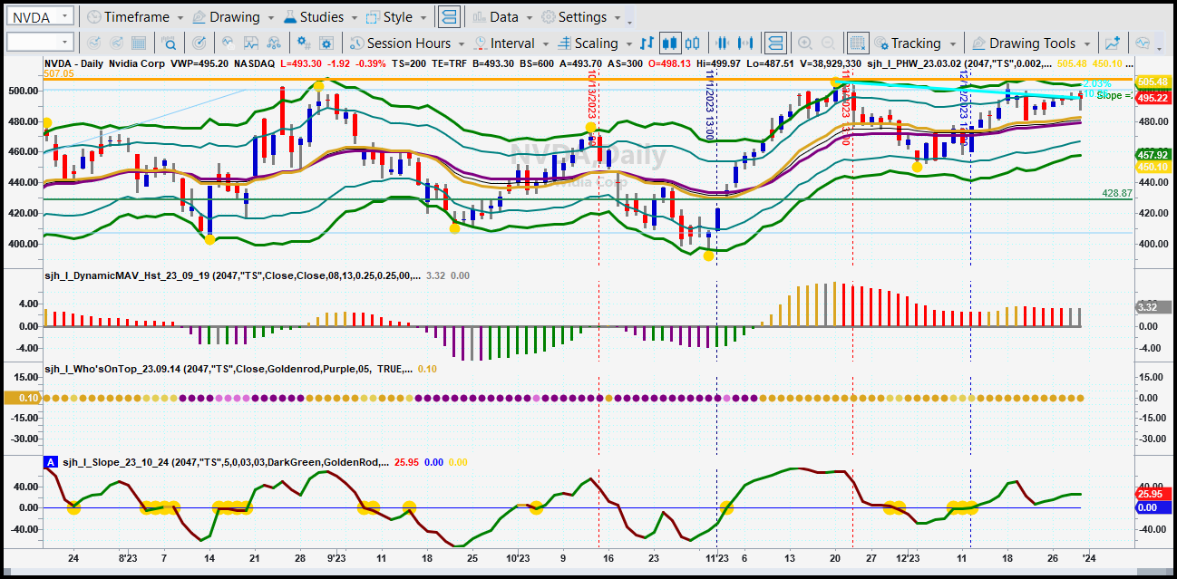
Task: Click the gears with hash icon
Action: point(304,43)
